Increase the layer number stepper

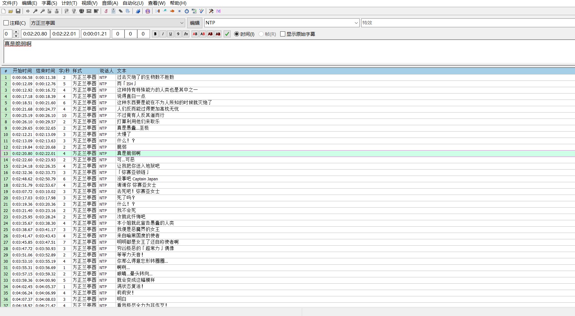click(16, 32)
